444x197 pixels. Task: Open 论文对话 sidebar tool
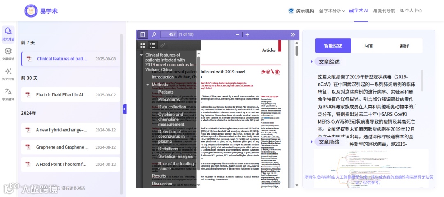click(8, 34)
